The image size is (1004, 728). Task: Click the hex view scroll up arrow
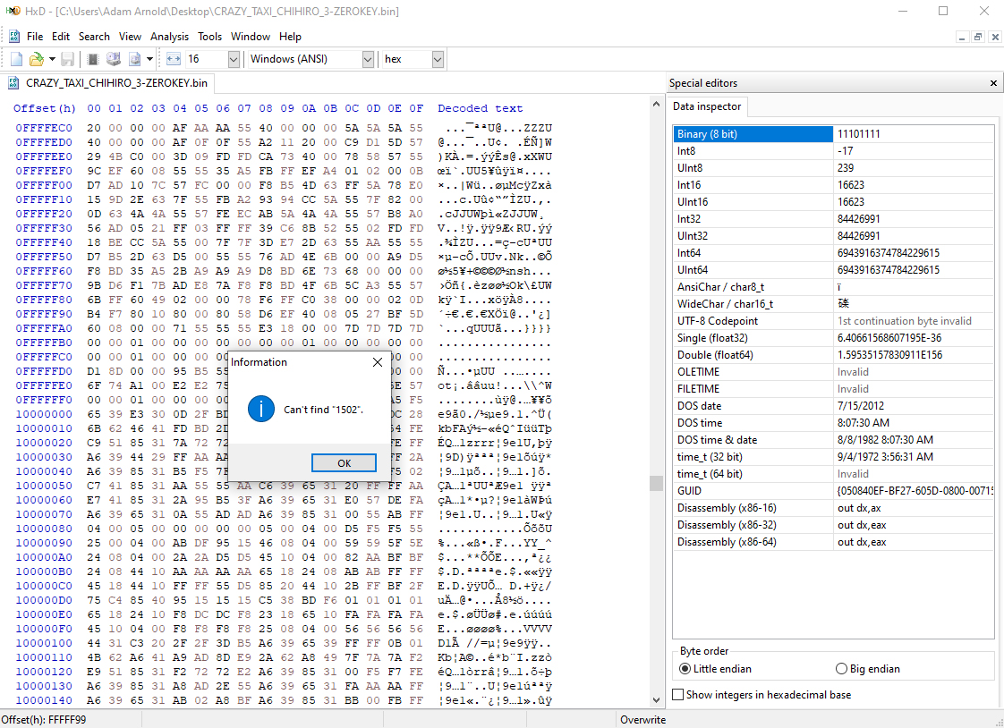pyautogui.click(x=656, y=105)
